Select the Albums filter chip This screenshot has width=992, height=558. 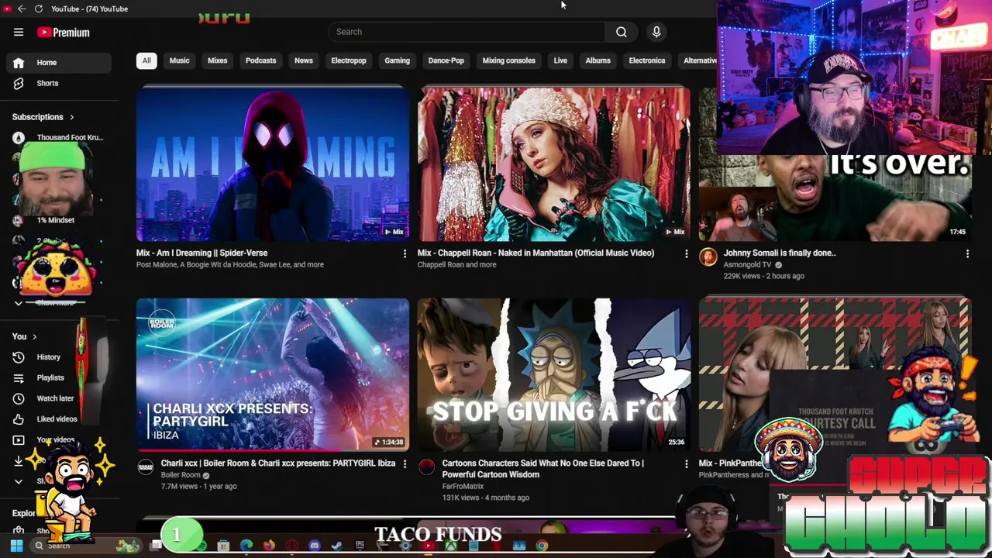[x=598, y=60]
